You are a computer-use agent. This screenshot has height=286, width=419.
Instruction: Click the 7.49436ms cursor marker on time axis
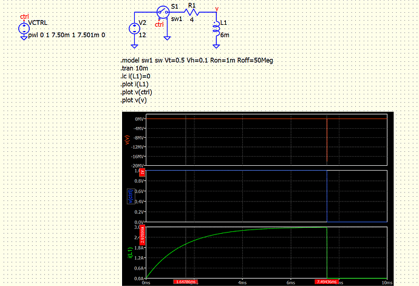(327, 282)
